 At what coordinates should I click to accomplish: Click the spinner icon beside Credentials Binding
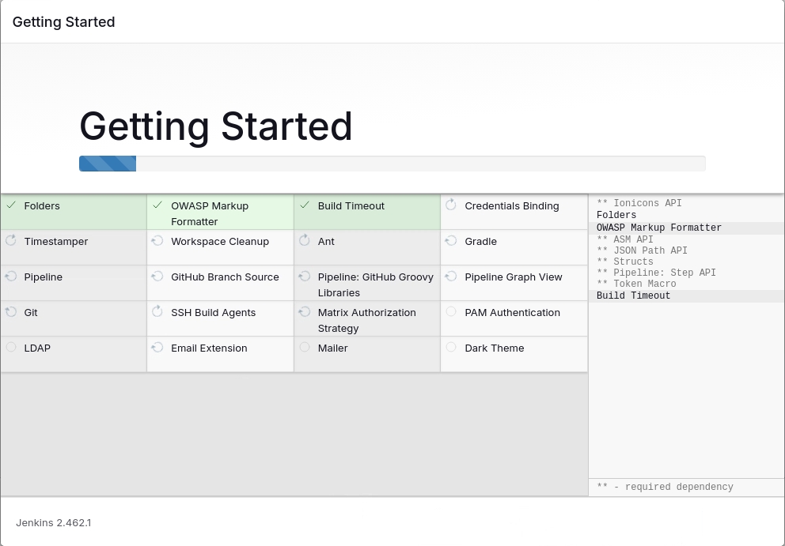coord(451,205)
